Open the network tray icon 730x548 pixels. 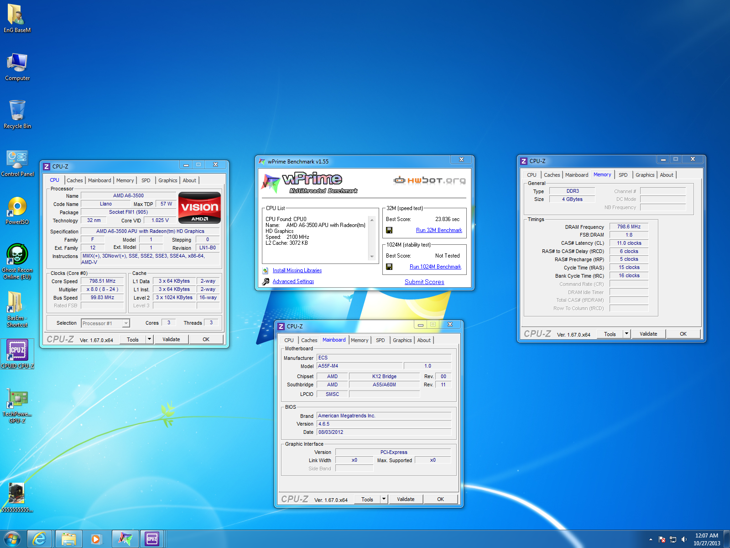[673, 539]
